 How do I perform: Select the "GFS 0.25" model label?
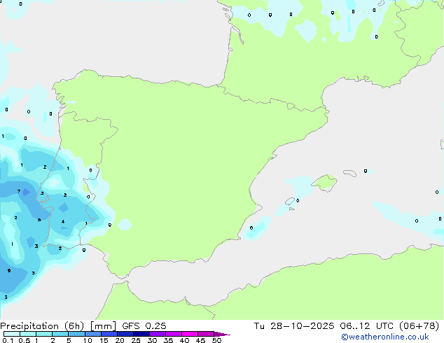click(144, 326)
